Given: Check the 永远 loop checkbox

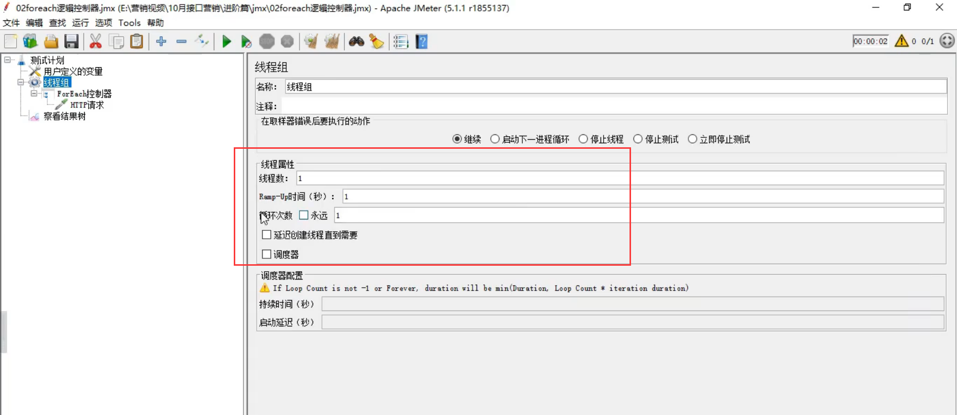Looking at the screenshot, I should (304, 215).
